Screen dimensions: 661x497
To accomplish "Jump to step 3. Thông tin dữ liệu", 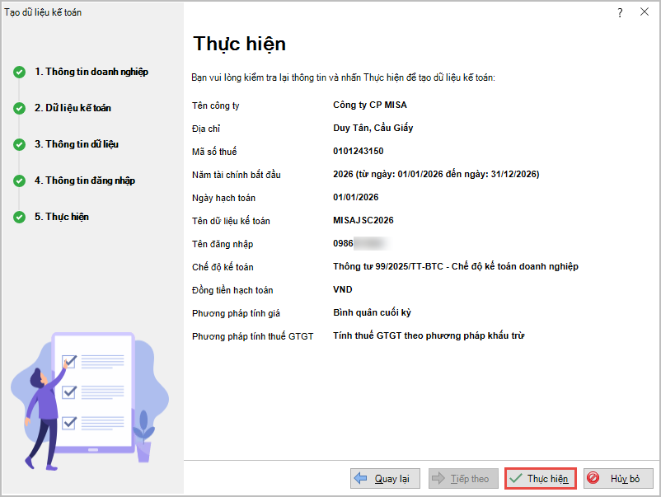I will point(76,144).
